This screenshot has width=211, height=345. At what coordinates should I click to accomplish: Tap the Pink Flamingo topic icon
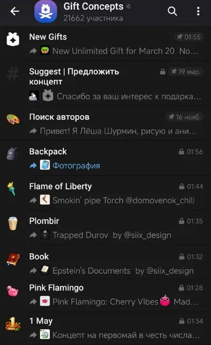[x=13, y=291]
